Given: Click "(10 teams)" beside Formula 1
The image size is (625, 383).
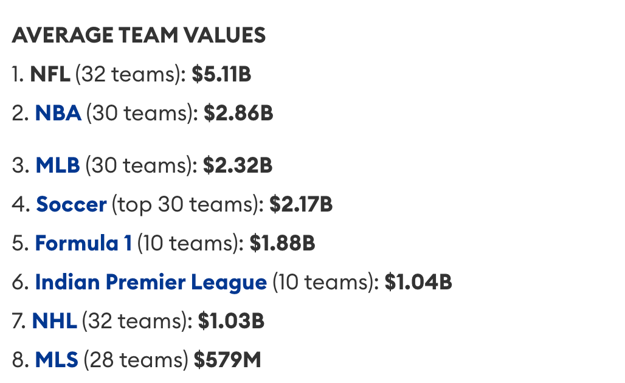Looking at the screenshot, I should 190,243.
